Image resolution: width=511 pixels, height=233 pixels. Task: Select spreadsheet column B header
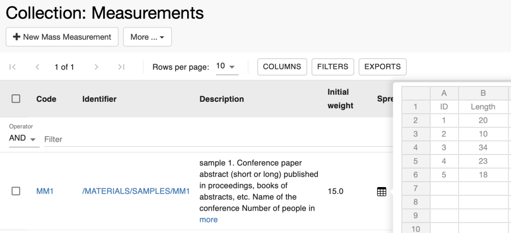point(483,93)
